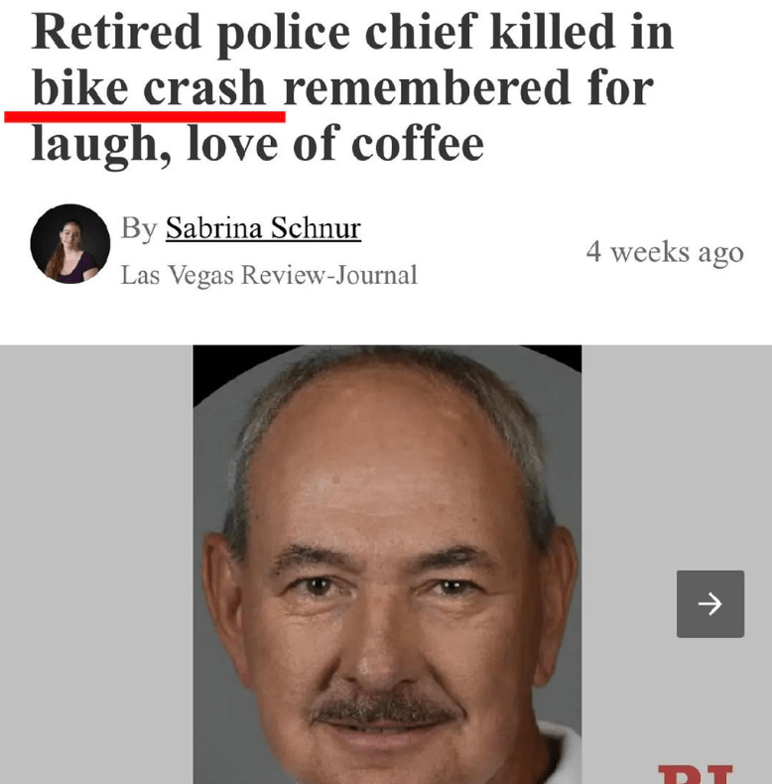Viewport: 772px width, 784px height.
Task: Click 'laugh, love of coffee' headline text
Action: pyautogui.click(x=258, y=144)
